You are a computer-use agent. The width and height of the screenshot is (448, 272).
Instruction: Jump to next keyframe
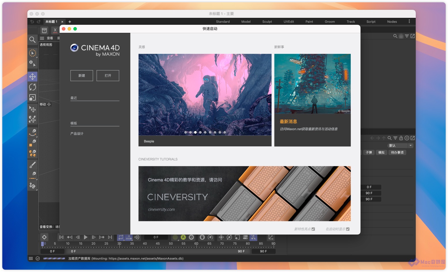click(102, 237)
